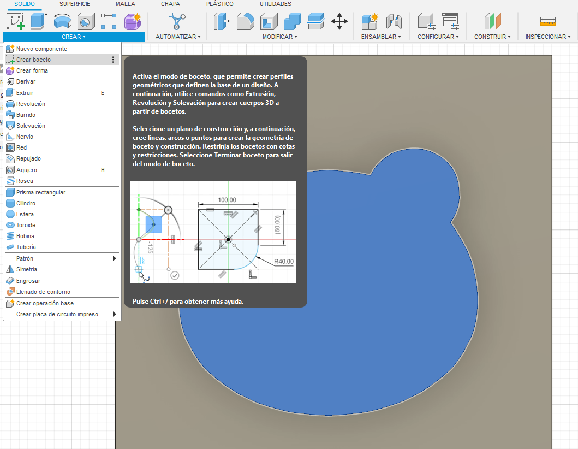Click the Revolve toolbar icon
Viewport: 578px width, 449px height.
click(x=62, y=21)
